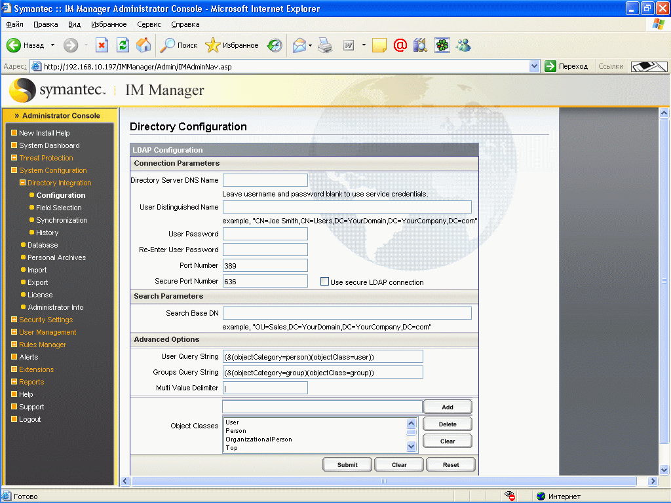Click the Submit button
The width and height of the screenshot is (671, 503).
point(347,464)
